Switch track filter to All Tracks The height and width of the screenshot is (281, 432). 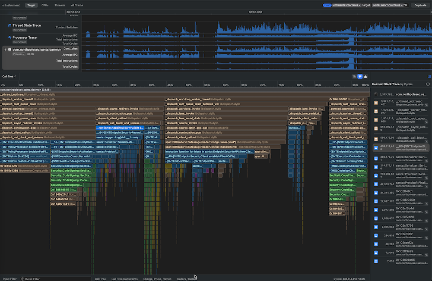click(77, 5)
